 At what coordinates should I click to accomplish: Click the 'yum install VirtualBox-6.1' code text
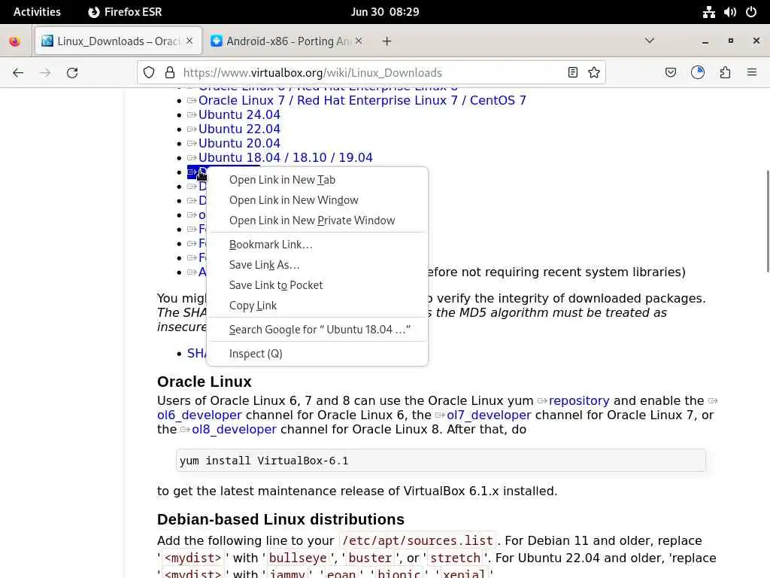264,461
